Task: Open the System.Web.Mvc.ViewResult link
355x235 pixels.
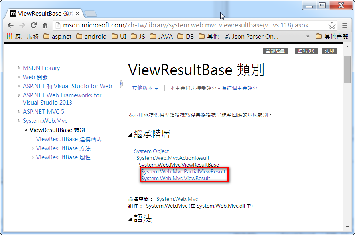Action: click(x=176, y=179)
